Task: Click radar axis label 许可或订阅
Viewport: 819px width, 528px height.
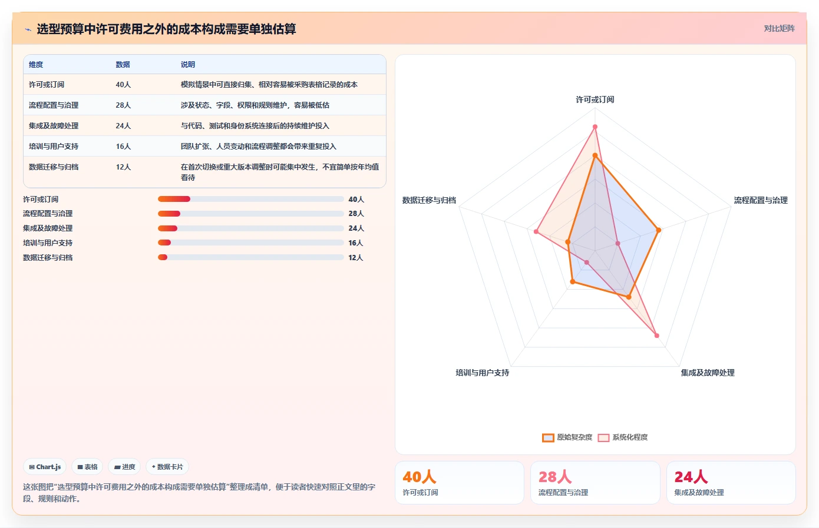Action: [595, 99]
